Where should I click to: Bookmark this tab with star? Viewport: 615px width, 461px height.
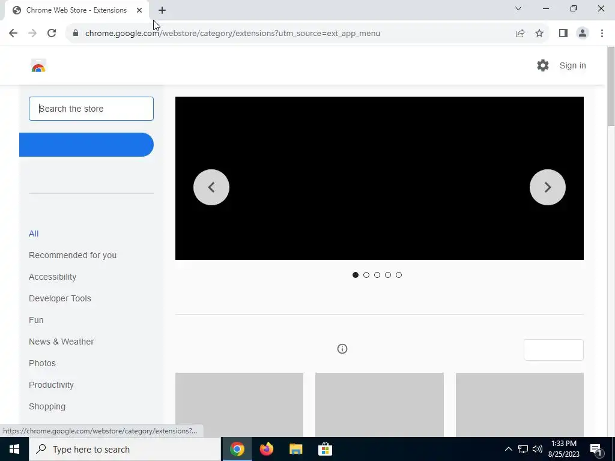point(539,34)
